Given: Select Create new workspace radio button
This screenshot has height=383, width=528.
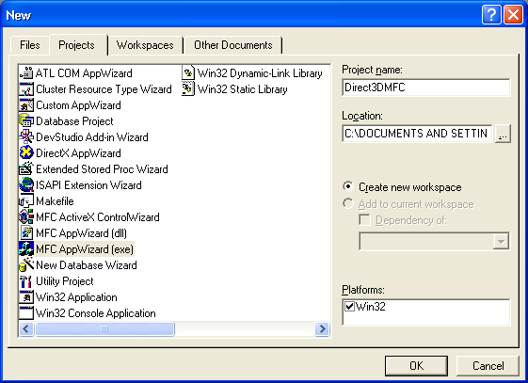Looking at the screenshot, I should (348, 186).
